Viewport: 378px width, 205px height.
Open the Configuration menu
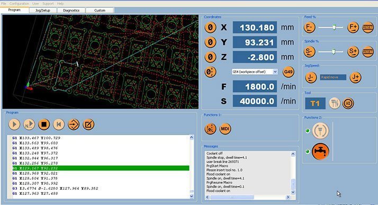[x=19, y=4]
